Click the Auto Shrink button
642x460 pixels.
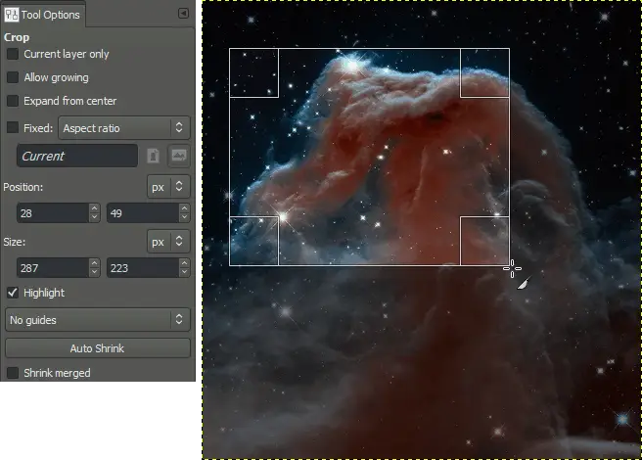(98, 348)
